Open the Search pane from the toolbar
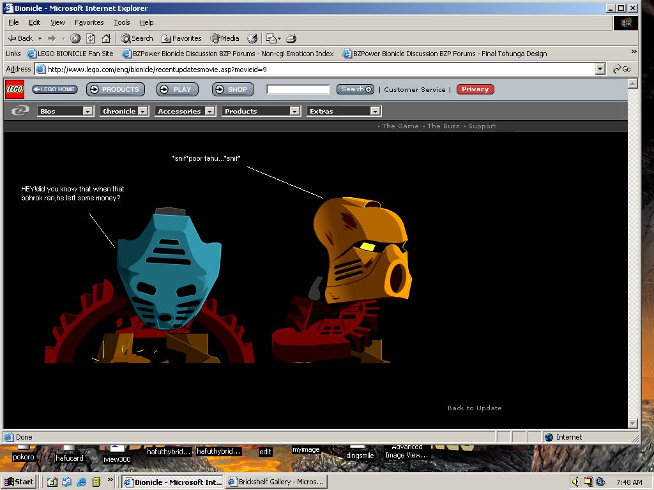This screenshot has height=490, width=654. pyautogui.click(x=137, y=38)
